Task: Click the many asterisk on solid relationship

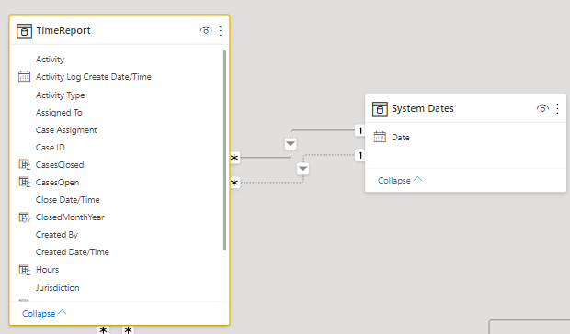Action: (x=234, y=158)
